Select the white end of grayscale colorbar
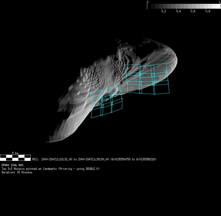Image resolution: width=221 pixels, height=216 pixels. point(218,6)
